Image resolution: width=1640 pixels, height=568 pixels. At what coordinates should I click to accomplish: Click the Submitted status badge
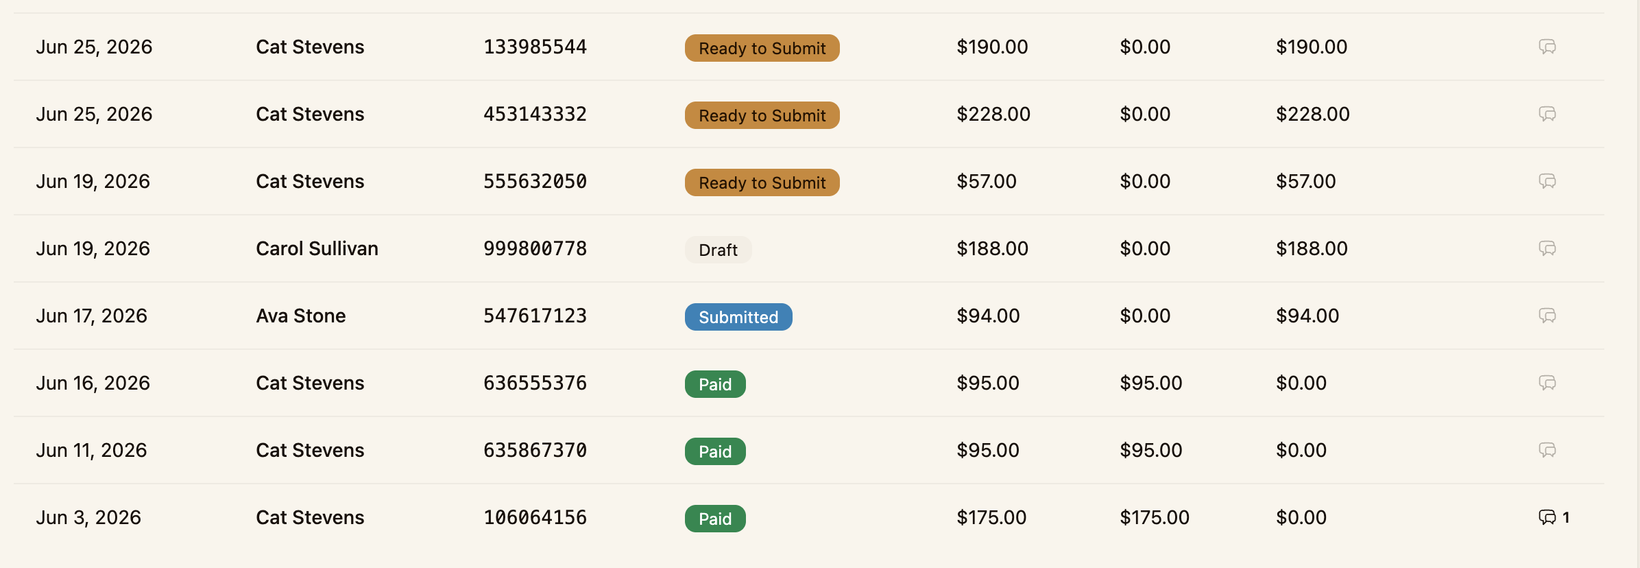[738, 317]
